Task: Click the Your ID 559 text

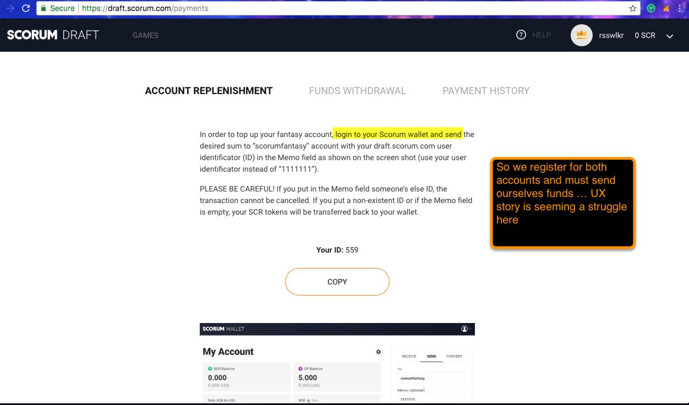Action: pos(337,250)
